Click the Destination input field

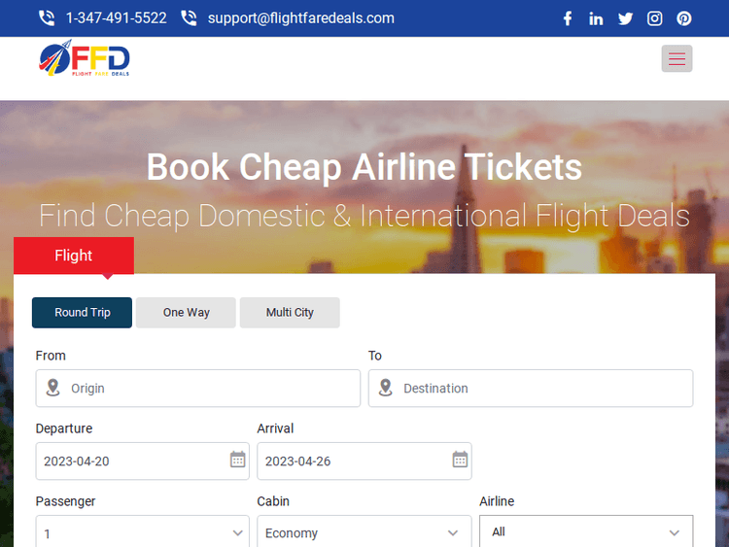point(531,389)
